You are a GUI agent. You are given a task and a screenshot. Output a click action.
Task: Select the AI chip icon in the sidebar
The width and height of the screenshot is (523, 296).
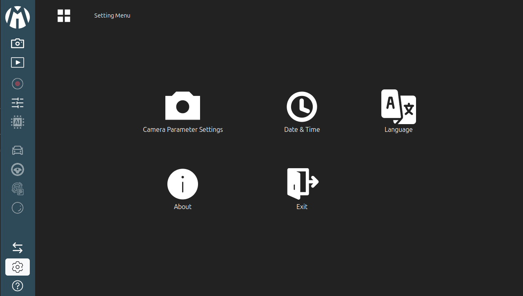coord(18,122)
